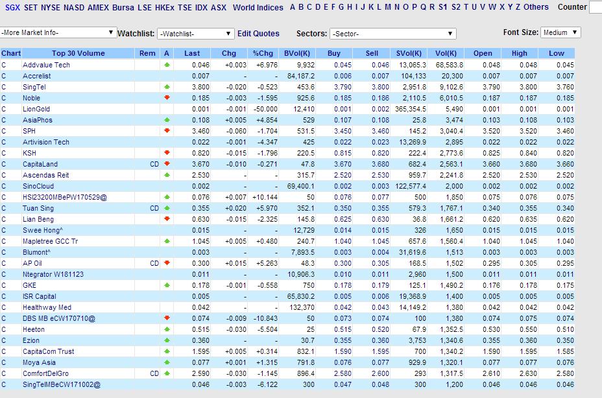The width and height of the screenshot is (602, 398).
Task: Click the green up arrow in SingTel row
Action: tap(167, 87)
